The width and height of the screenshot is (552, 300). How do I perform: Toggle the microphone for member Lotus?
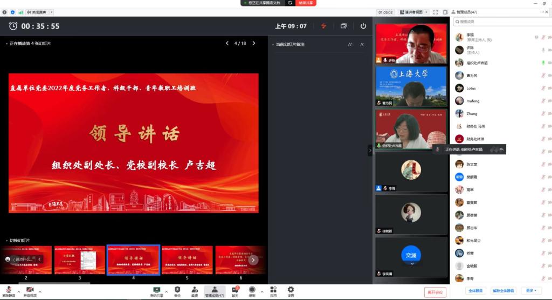tap(543, 88)
